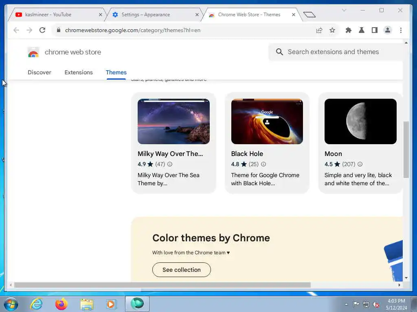Click the scroll left arrow
Screen dimensions: 417x312
click(11, 285)
